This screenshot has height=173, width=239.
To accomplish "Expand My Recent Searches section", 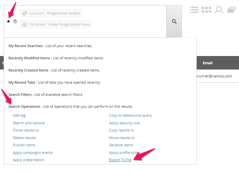I will tap(25, 46).
